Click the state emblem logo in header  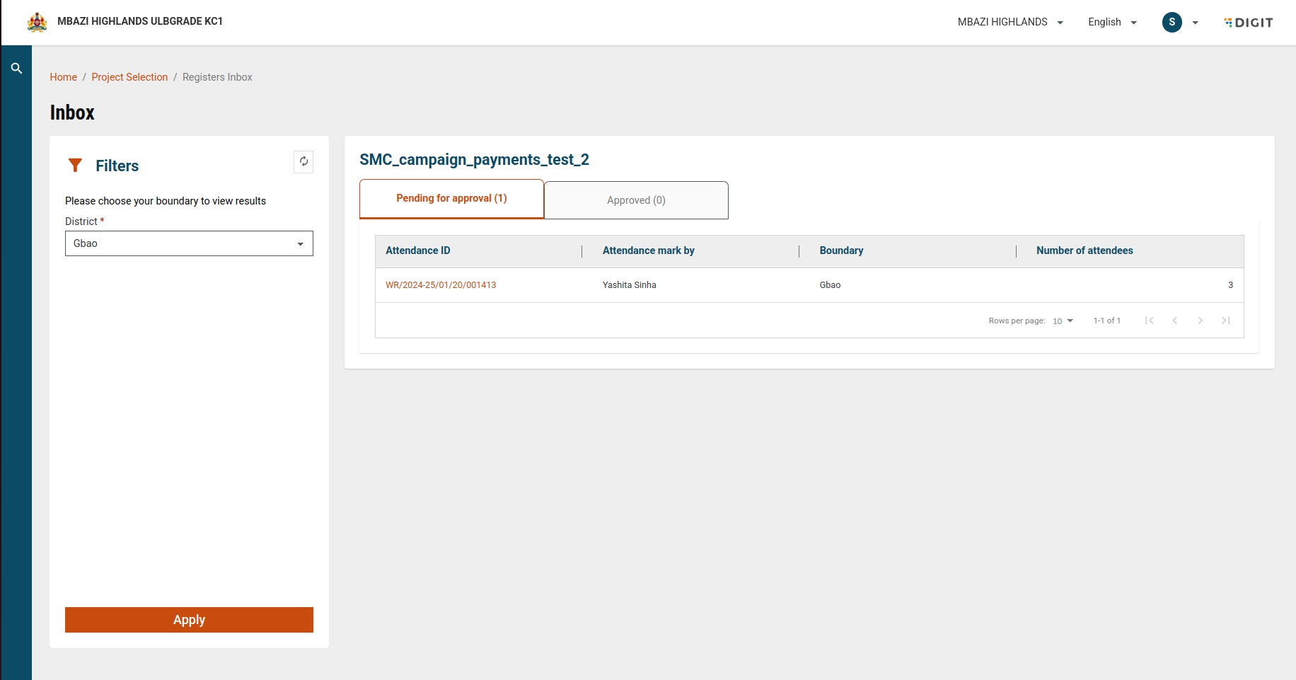click(37, 22)
